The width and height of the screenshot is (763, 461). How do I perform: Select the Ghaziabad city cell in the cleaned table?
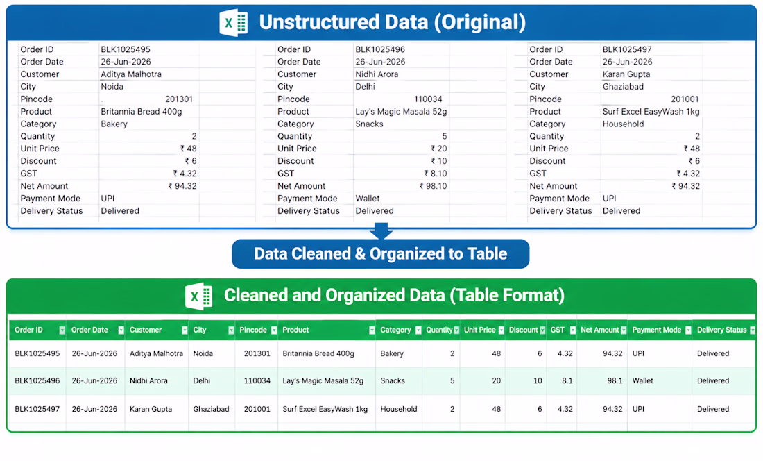[x=211, y=410]
